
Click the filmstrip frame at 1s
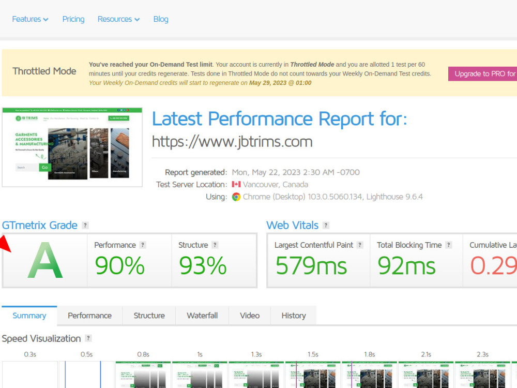point(200,375)
